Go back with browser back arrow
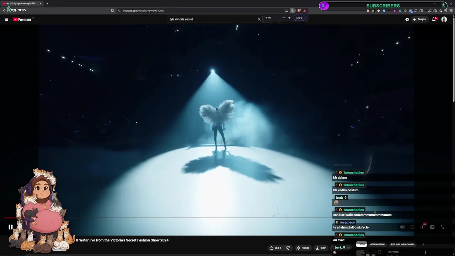Screen dimensions: 455x256 4,11
